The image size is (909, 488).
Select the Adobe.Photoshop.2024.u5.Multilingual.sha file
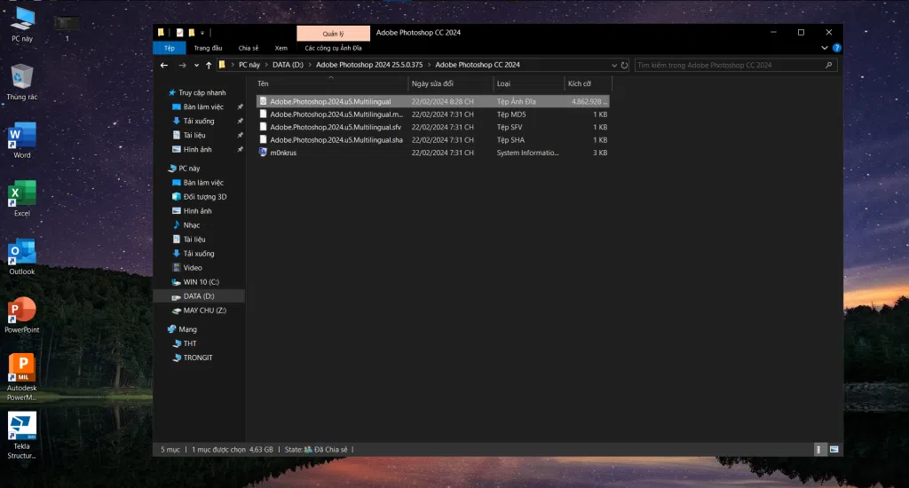click(x=432, y=139)
